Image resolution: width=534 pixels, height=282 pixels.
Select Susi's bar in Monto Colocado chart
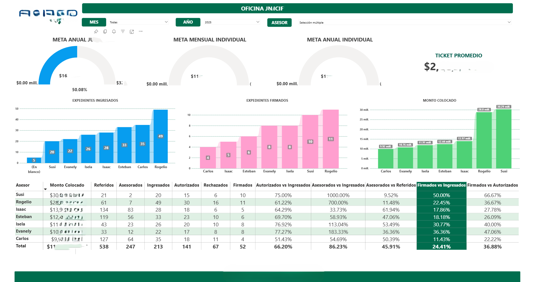click(x=504, y=139)
